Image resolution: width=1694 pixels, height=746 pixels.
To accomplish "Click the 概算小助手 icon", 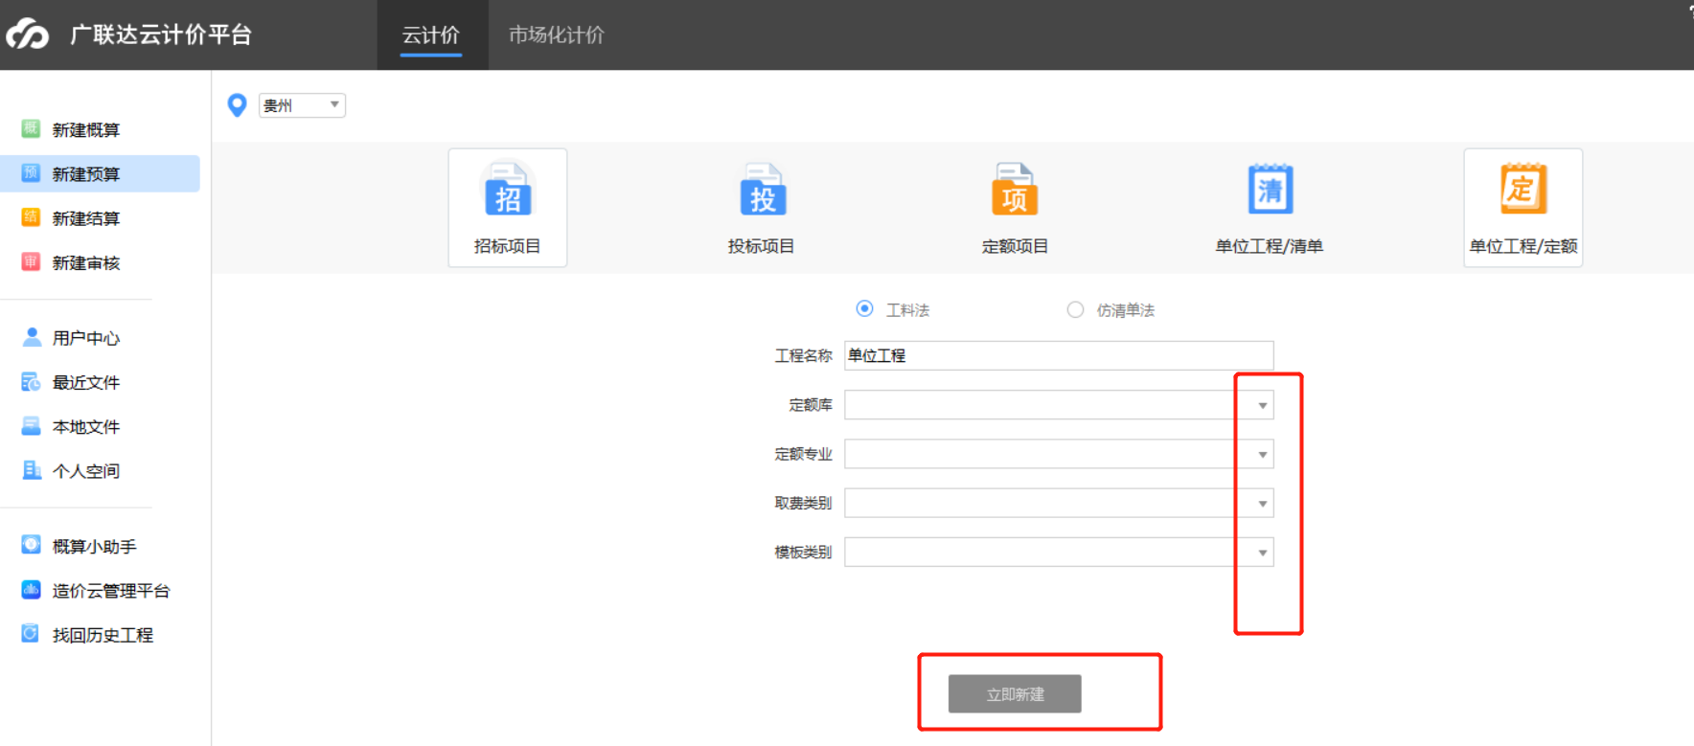I will [31, 545].
